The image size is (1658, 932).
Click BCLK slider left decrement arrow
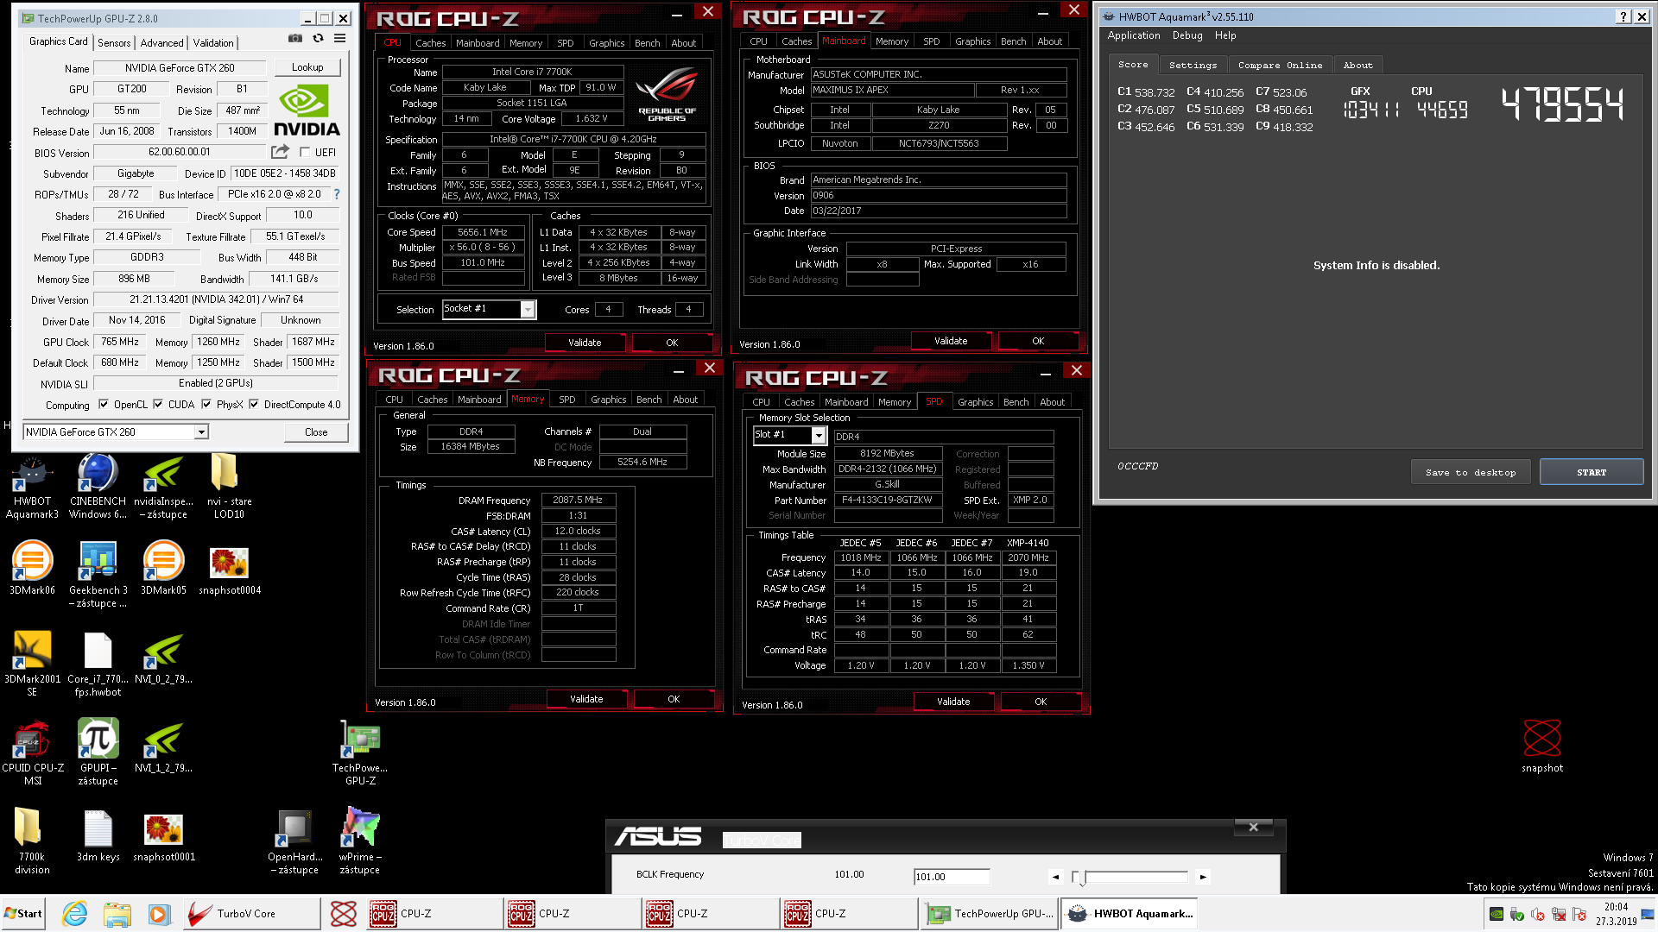(1055, 877)
